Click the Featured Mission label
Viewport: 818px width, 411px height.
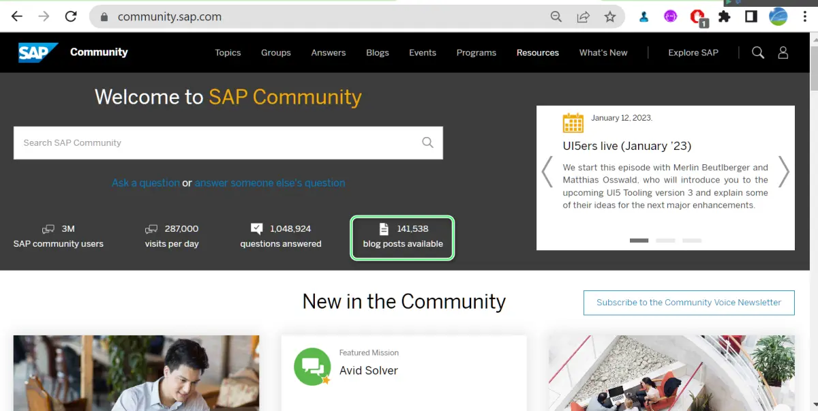[369, 352]
